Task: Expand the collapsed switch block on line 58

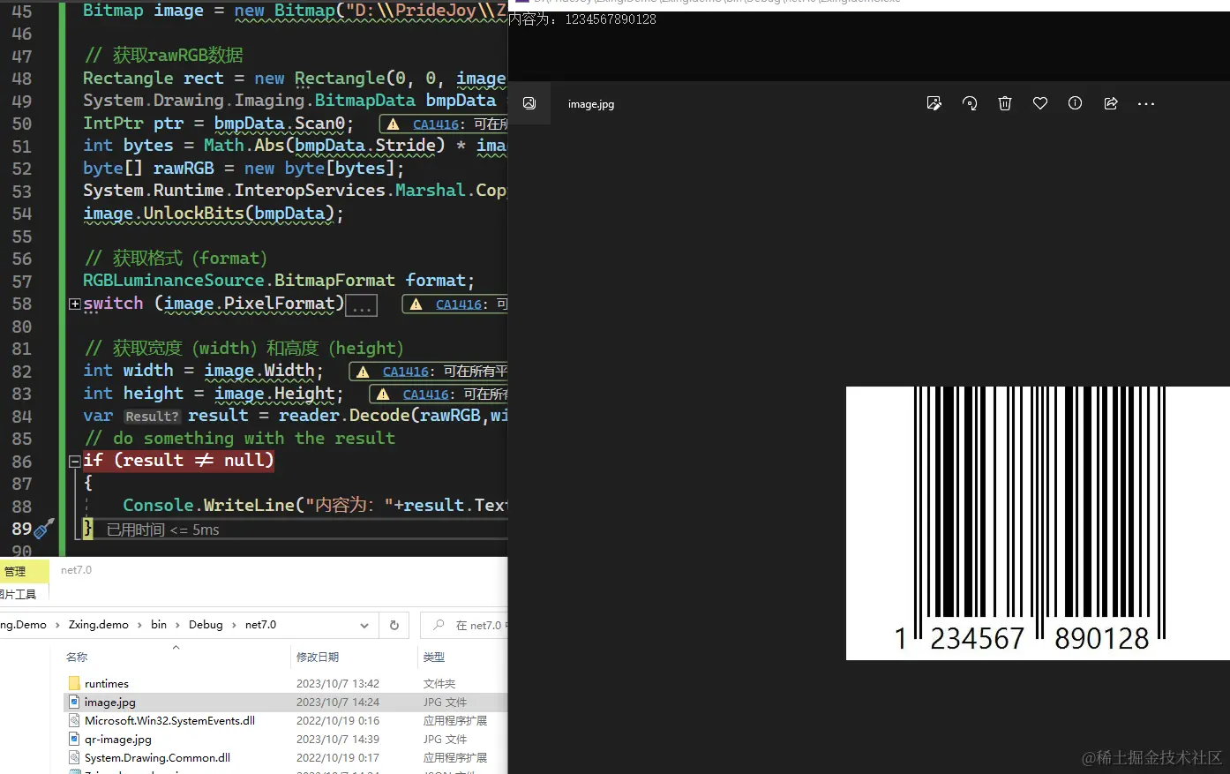Action: pos(75,304)
